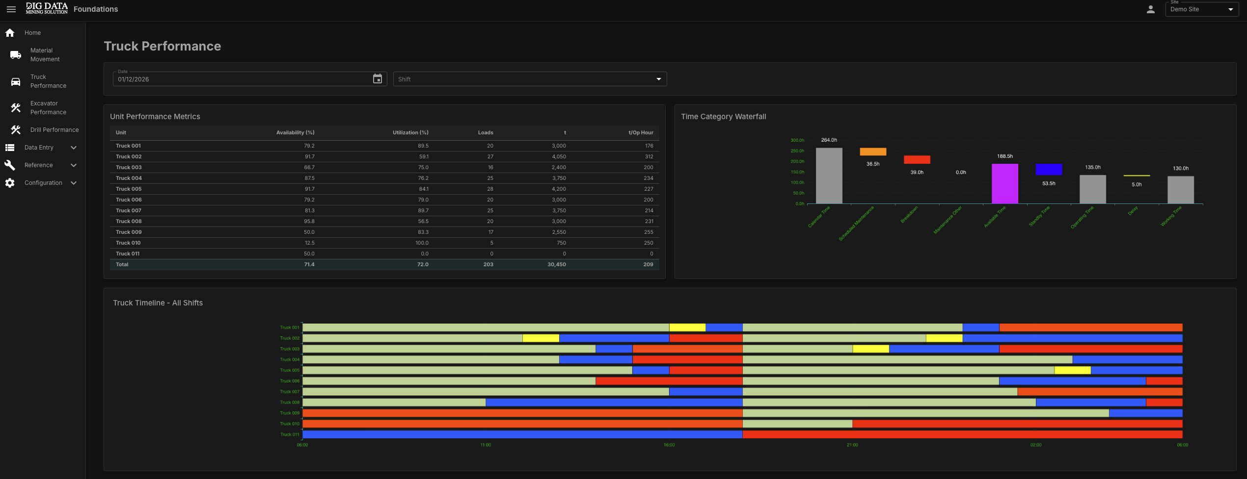Click the Configuration gear icon
Screen dimensions: 1247x479
(x=10, y=183)
